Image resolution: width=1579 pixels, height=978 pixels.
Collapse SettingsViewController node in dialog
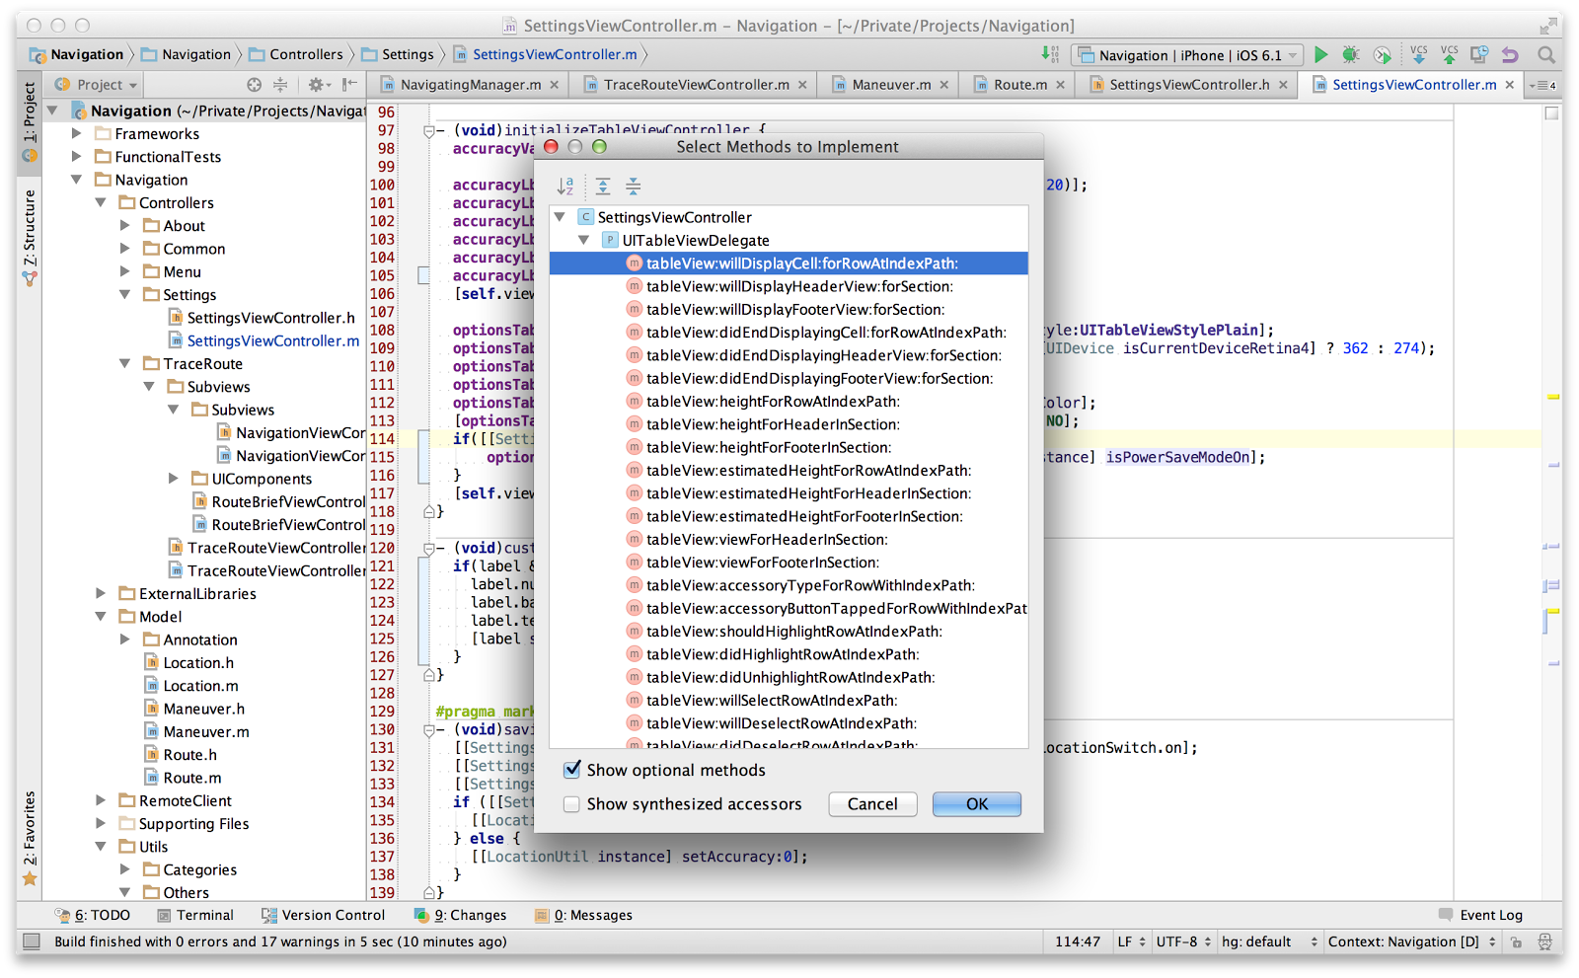pyautogui.click(x=561, y=217)
